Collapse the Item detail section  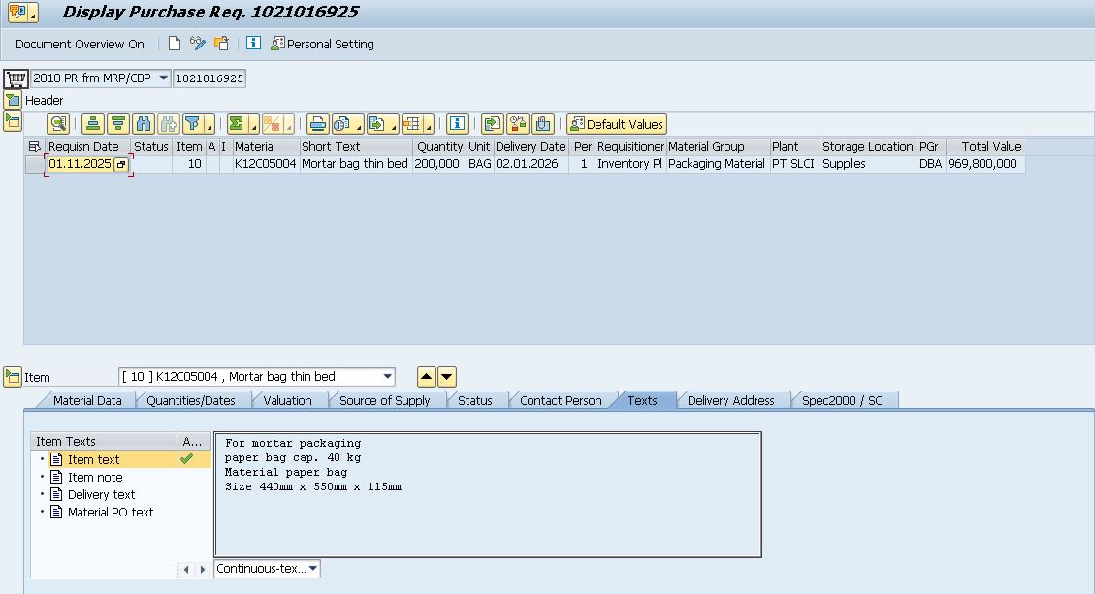click(12, 377)
